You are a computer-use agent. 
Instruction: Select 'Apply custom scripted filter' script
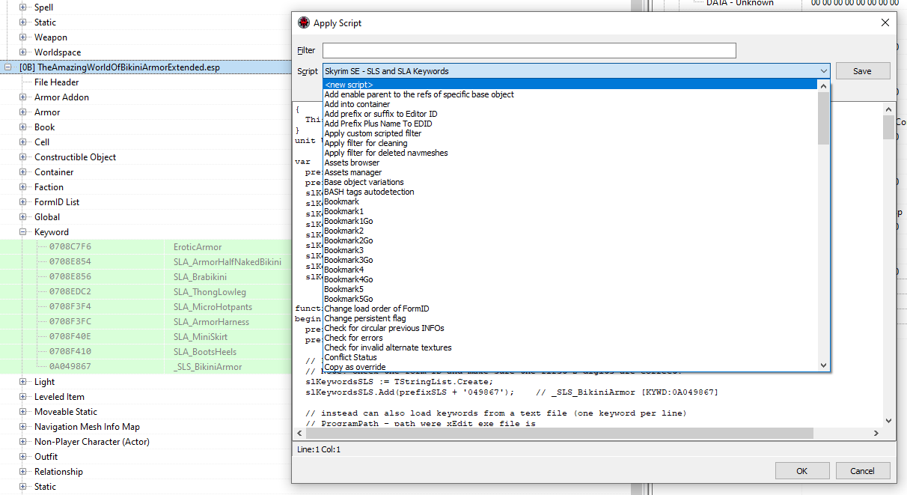570,133
